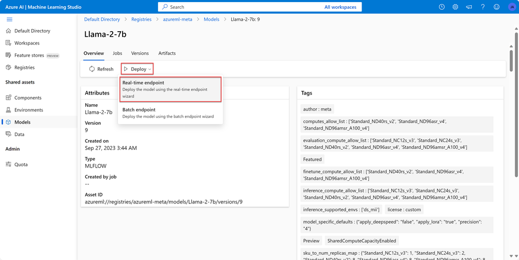Screen dimensions: 519x260
Task: Open the feedback smiley icon
Action: 497,7
